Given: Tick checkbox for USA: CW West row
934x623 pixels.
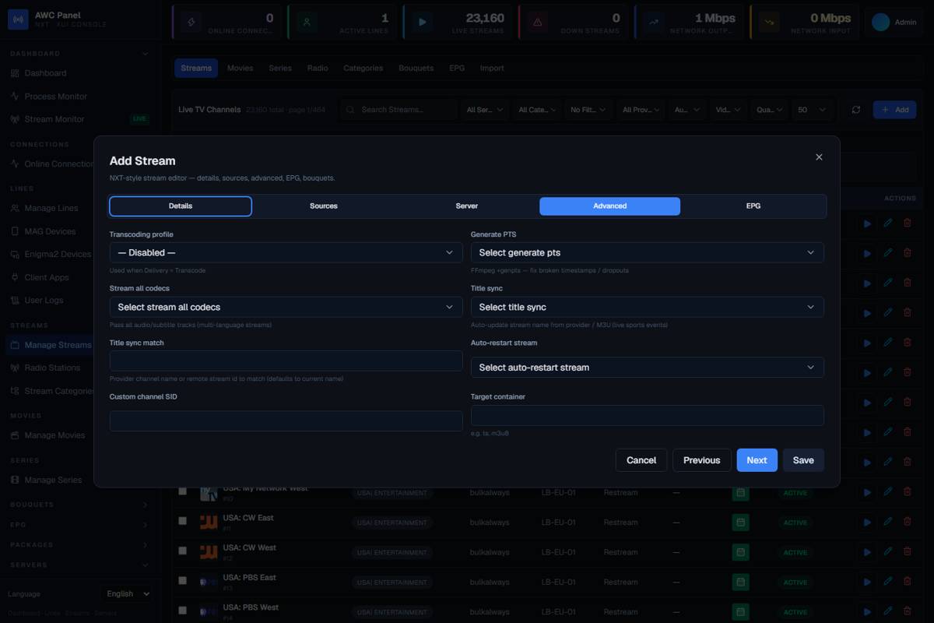Looking at the screenshot, I should click(183, 551).
